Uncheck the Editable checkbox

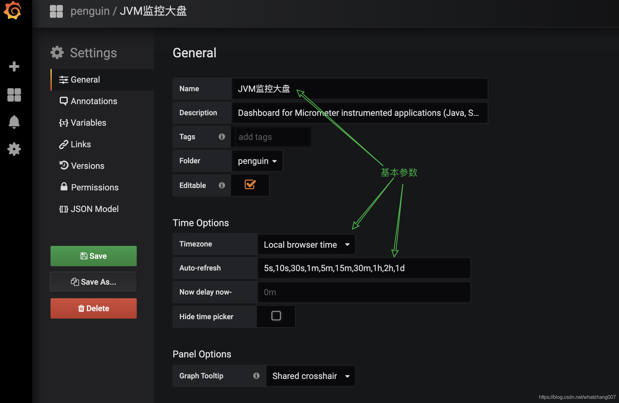click(250, 185)
